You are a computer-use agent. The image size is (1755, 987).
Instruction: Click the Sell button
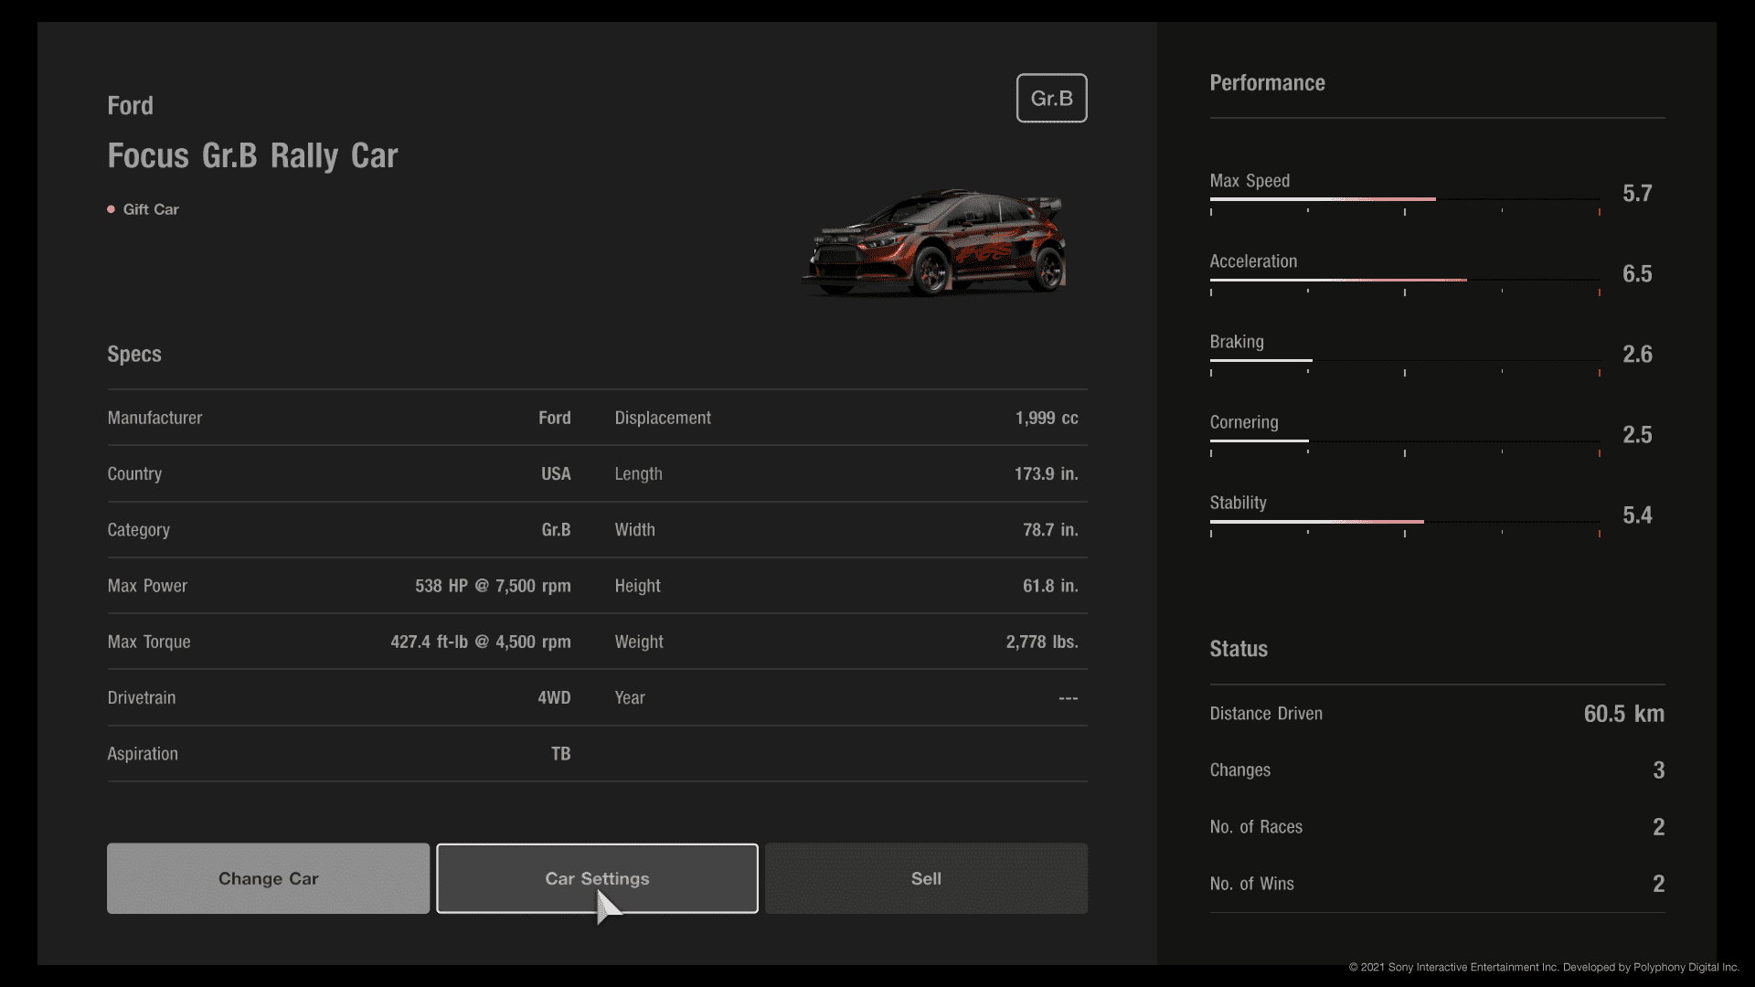click(926, 878)
